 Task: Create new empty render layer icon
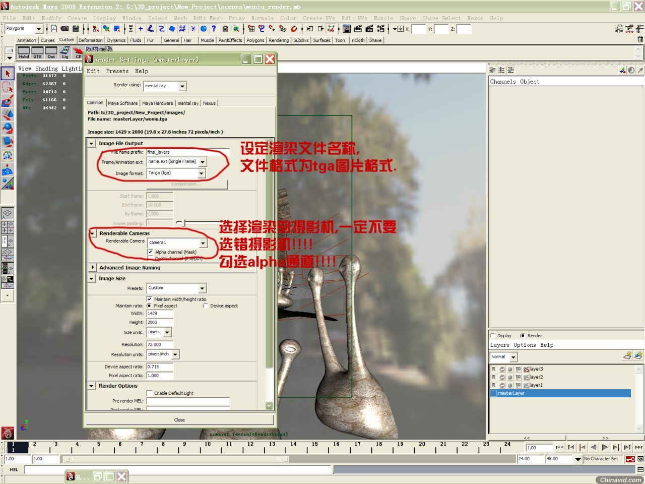tap(627, 355)
